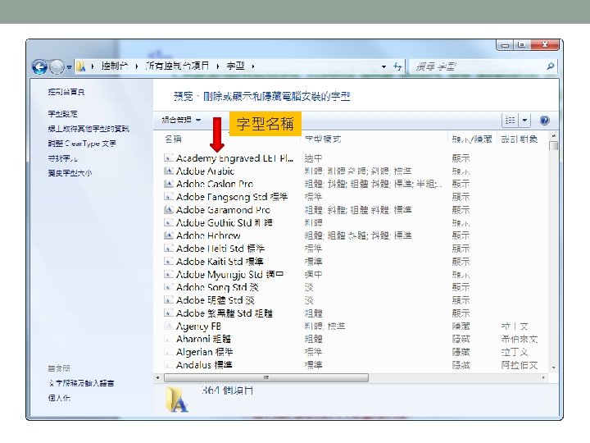Click vertical scrollbar up arrow
The height and width of the screenshot is (443, 590).
click(x=553, y=135)
